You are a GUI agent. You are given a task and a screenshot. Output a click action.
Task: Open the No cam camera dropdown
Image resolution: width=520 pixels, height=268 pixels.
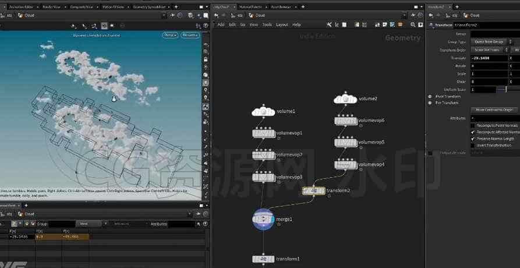tap(190, 35)
